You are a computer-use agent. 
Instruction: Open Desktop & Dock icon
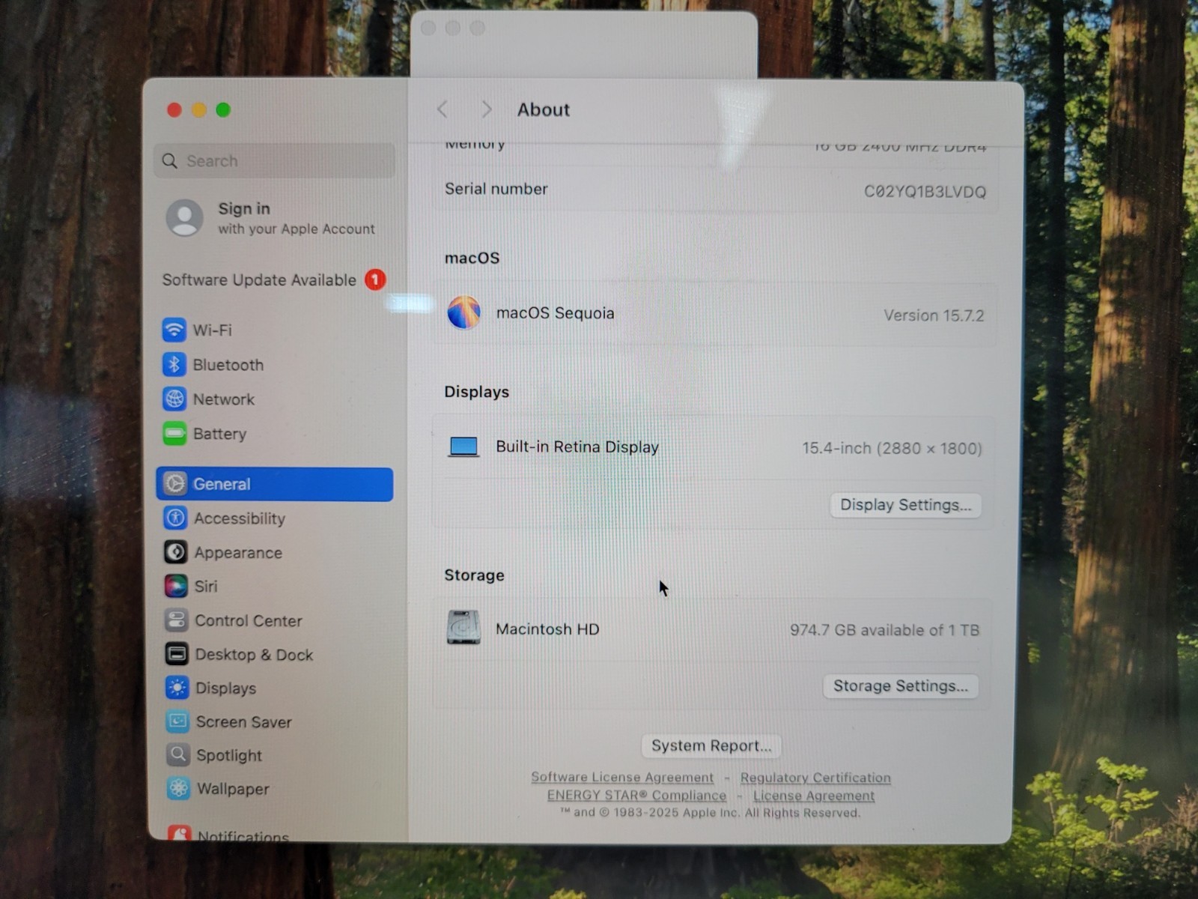[x=177, y=654]
